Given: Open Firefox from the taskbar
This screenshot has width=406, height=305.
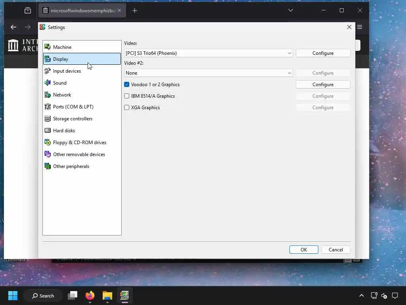Looking at the screenshot, I should click(x=90, y=295).
